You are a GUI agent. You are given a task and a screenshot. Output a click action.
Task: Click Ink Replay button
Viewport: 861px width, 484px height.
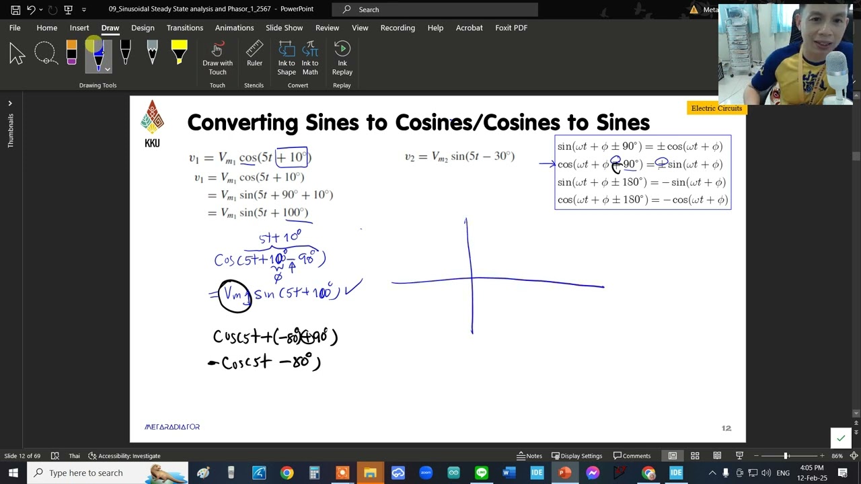coord(342,58)
